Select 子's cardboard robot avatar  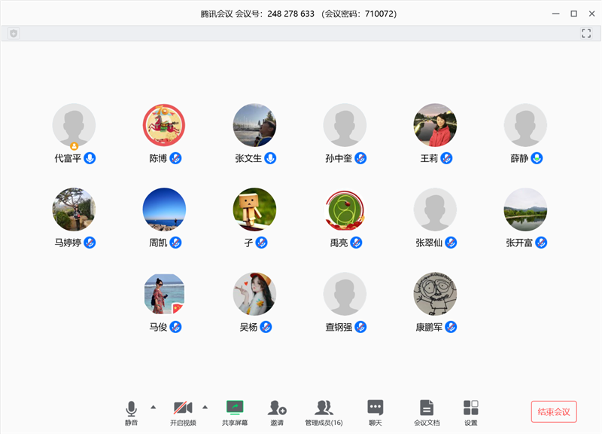pyautogui.click(x=254, y=209)
